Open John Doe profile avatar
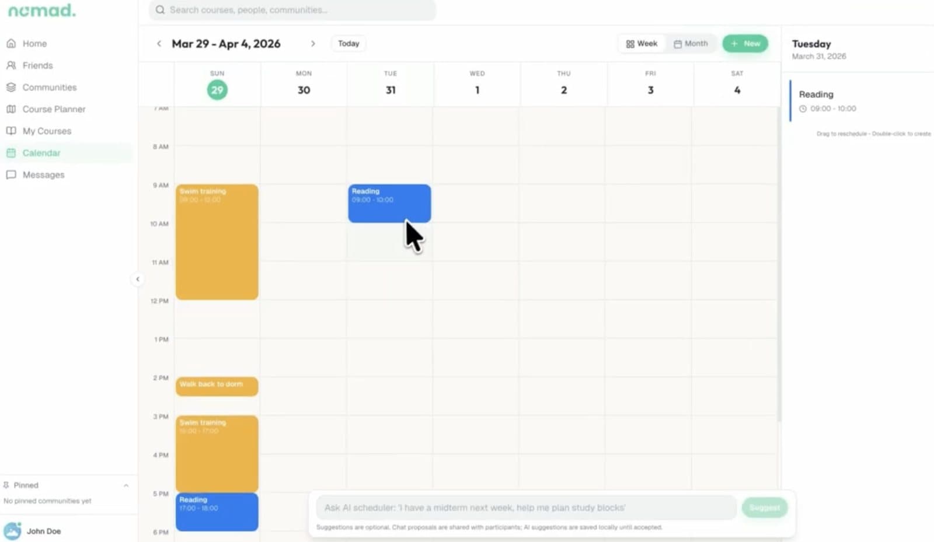934x542 pixels. (x=12, y=531)
